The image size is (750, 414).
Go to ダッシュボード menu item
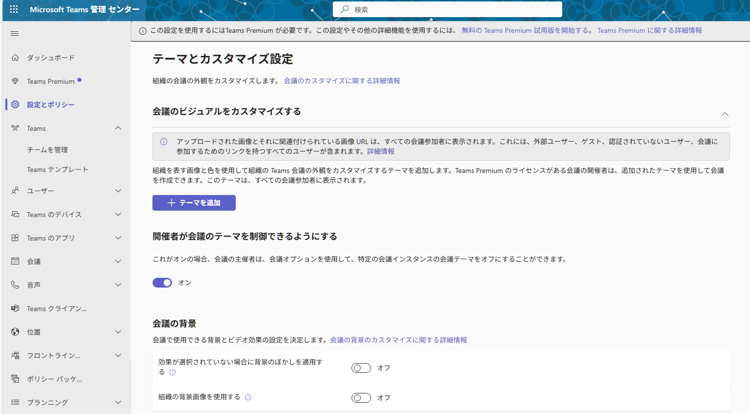(51, 58)
